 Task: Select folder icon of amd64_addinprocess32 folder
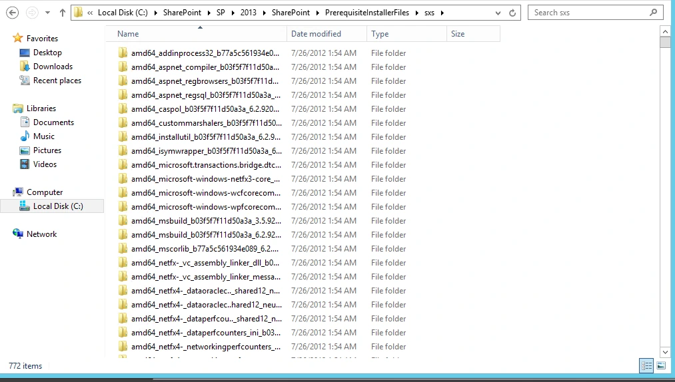[x=123, y=53]
